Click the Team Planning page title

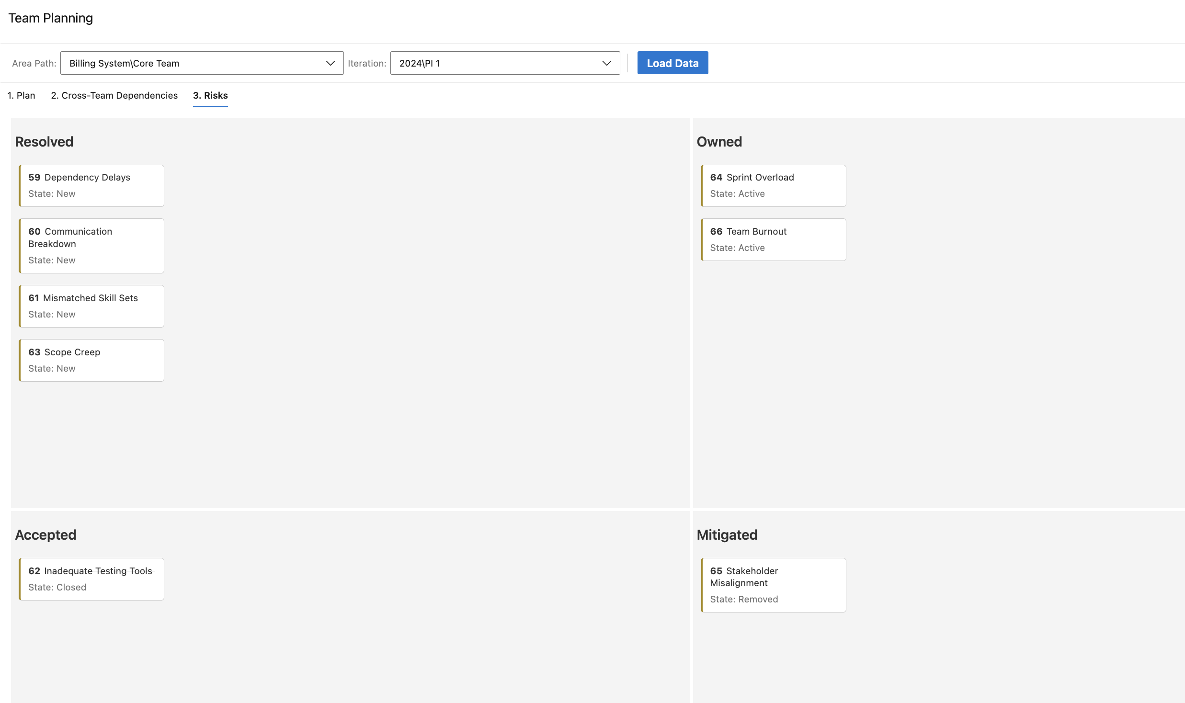tap(50, 18)
